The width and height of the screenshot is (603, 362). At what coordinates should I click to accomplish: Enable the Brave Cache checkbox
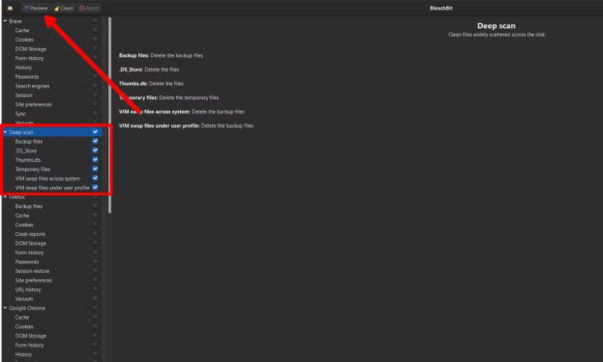coord(95,31)
